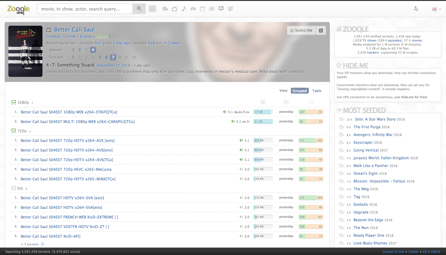The width and height of the screenshot is (446, 255).
Task: Open The First Purge in Most Seeded
Action: click(x=367, y=127)
